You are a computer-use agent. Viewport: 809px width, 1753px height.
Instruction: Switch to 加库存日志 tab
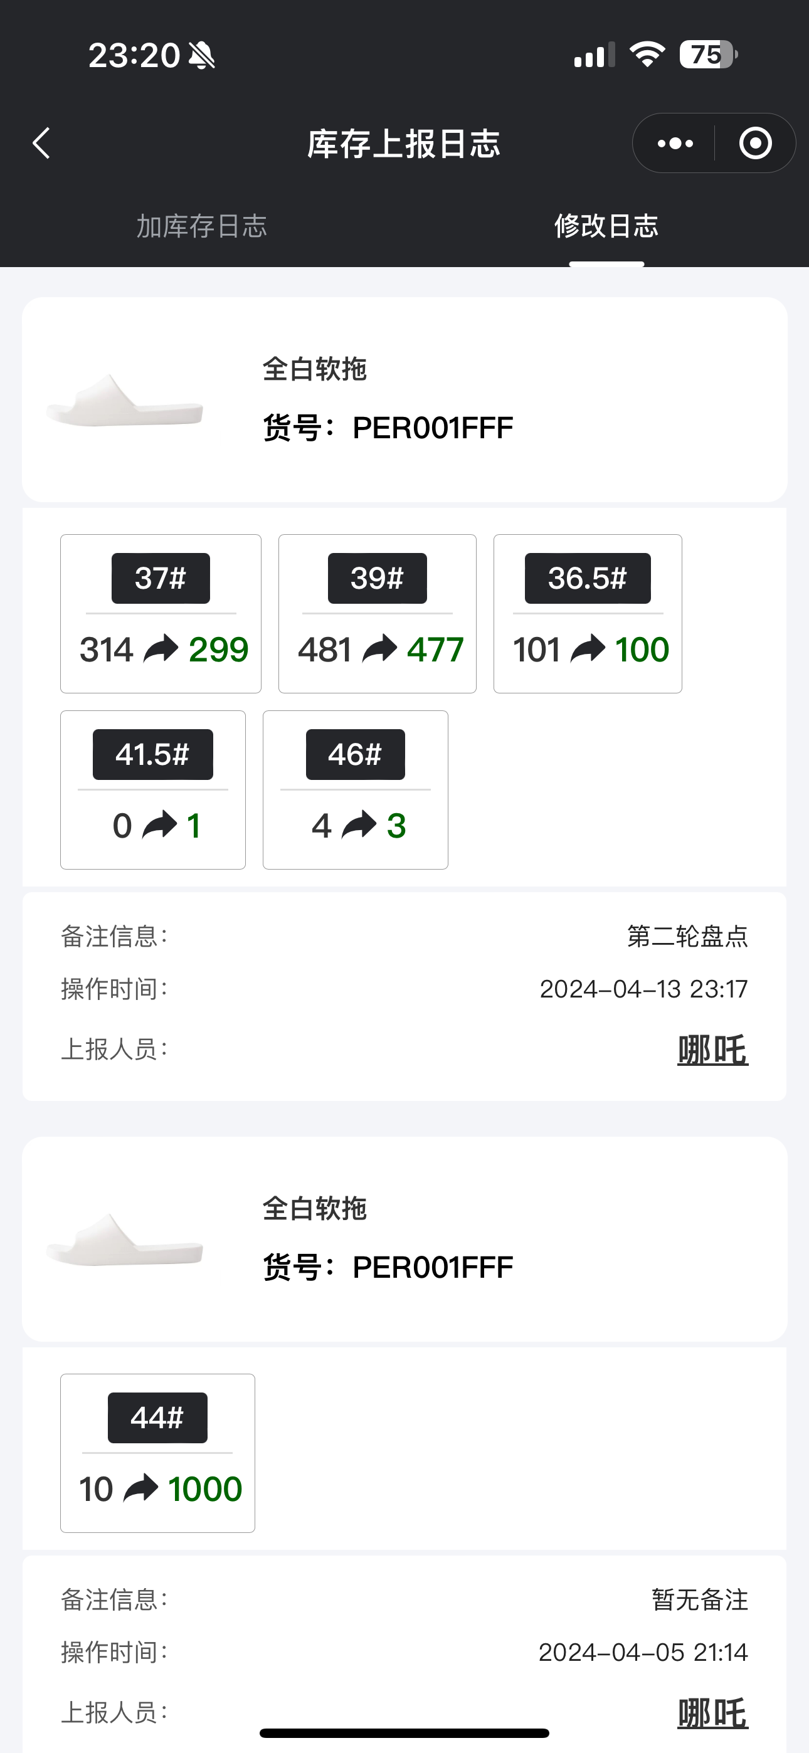pyautogui.click(x=201, y=226)
